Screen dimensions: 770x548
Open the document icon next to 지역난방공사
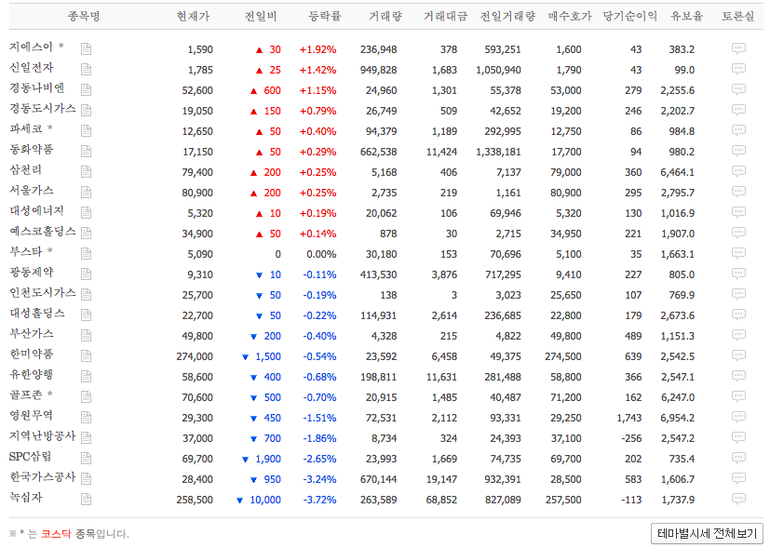86,437
